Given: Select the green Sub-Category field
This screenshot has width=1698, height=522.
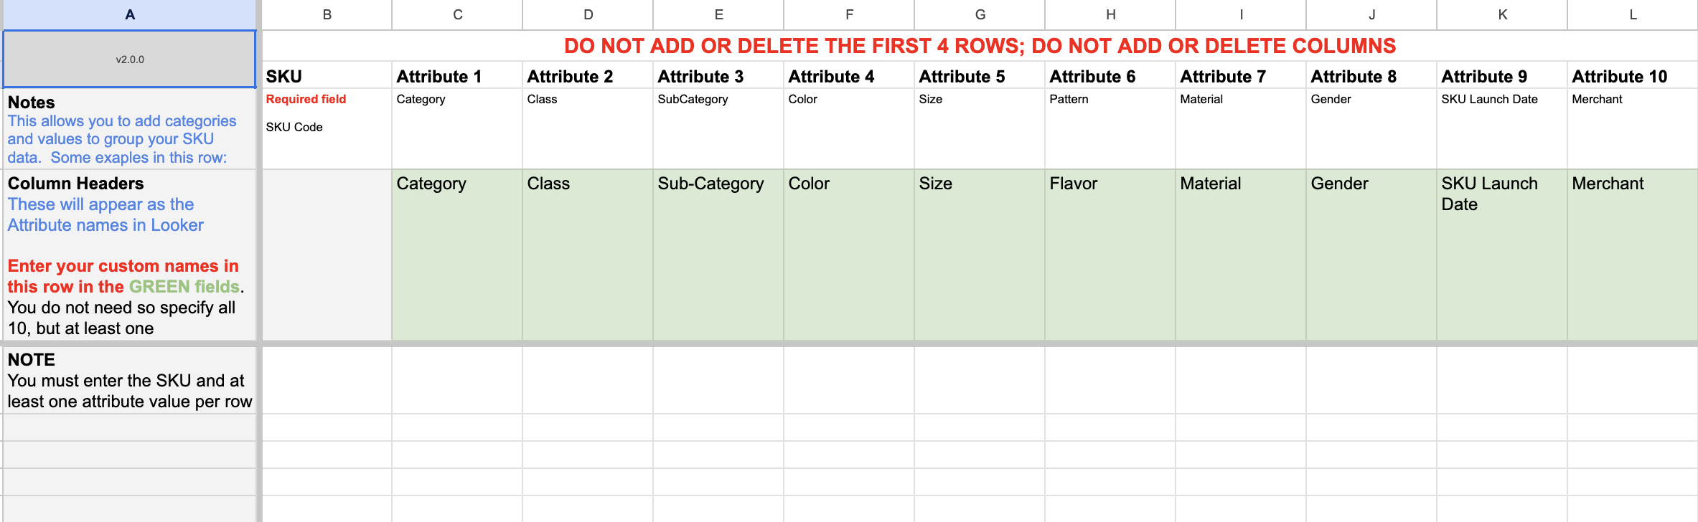Looking at the screenshot, I should point(718,255).
